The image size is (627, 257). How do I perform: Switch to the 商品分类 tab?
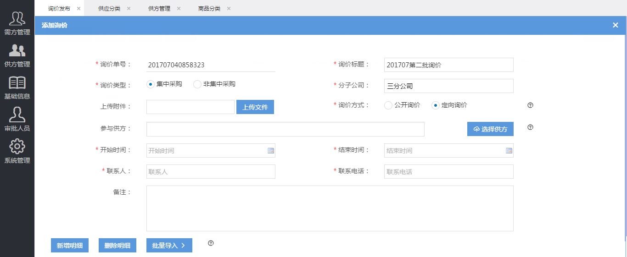click(209, 9)
